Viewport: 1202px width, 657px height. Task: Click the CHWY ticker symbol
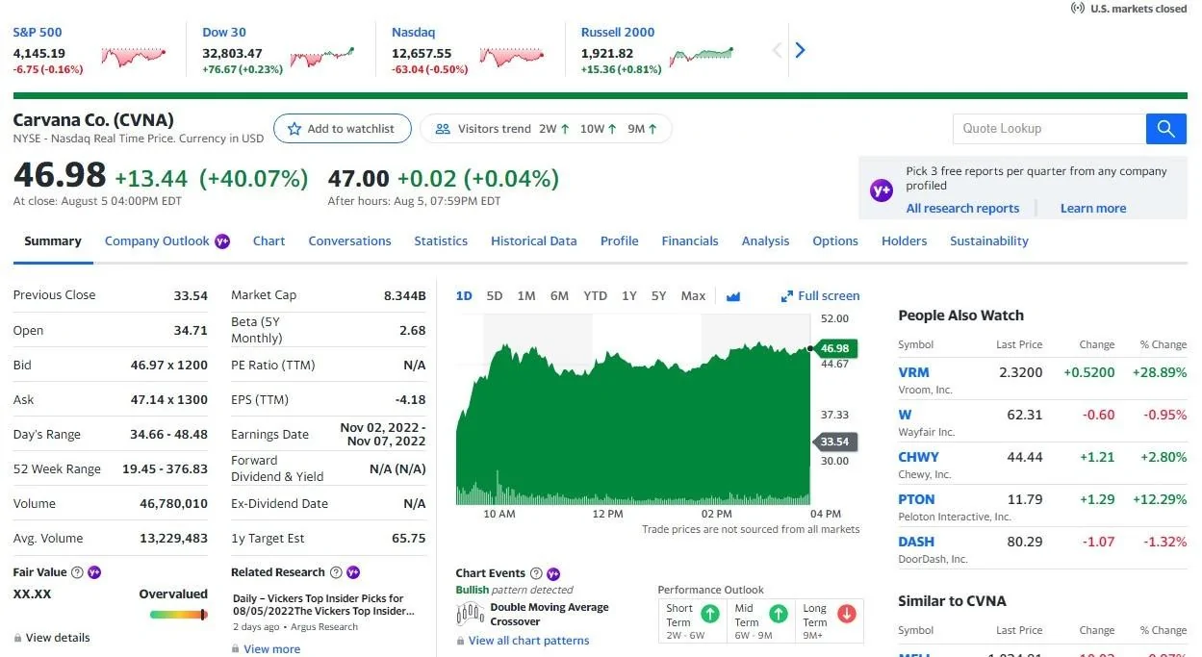coord(918,457)
